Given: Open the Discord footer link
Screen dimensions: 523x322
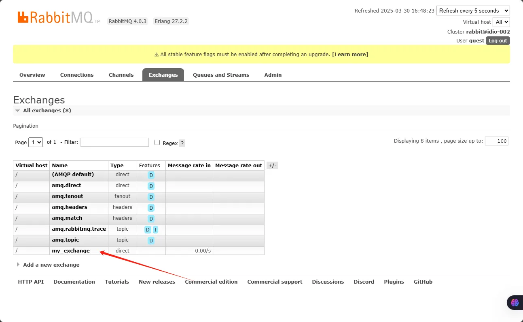Looking at the screenshot, I should pyautogui.click(x=364, y=282).
